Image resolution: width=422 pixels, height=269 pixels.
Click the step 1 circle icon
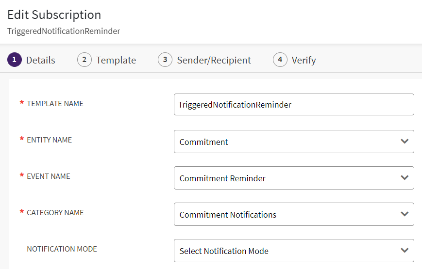[x=15, y=60]
